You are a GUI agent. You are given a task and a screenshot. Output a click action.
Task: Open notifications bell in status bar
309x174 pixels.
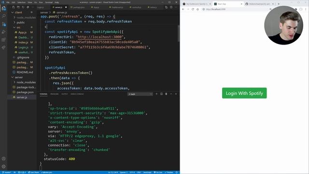coord(177,173)
